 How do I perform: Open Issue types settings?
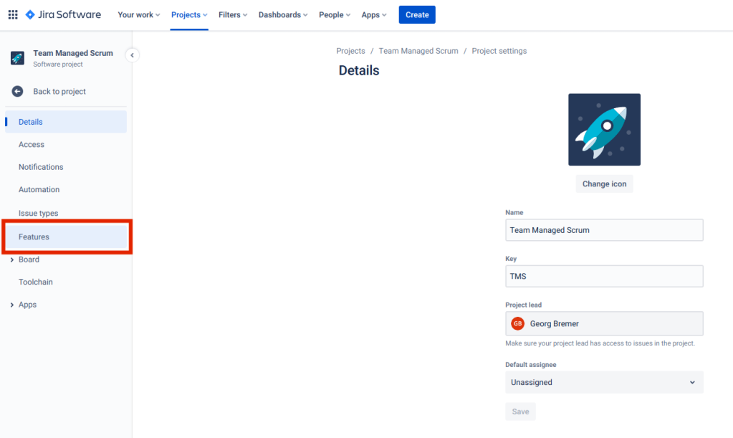[66, 213]
